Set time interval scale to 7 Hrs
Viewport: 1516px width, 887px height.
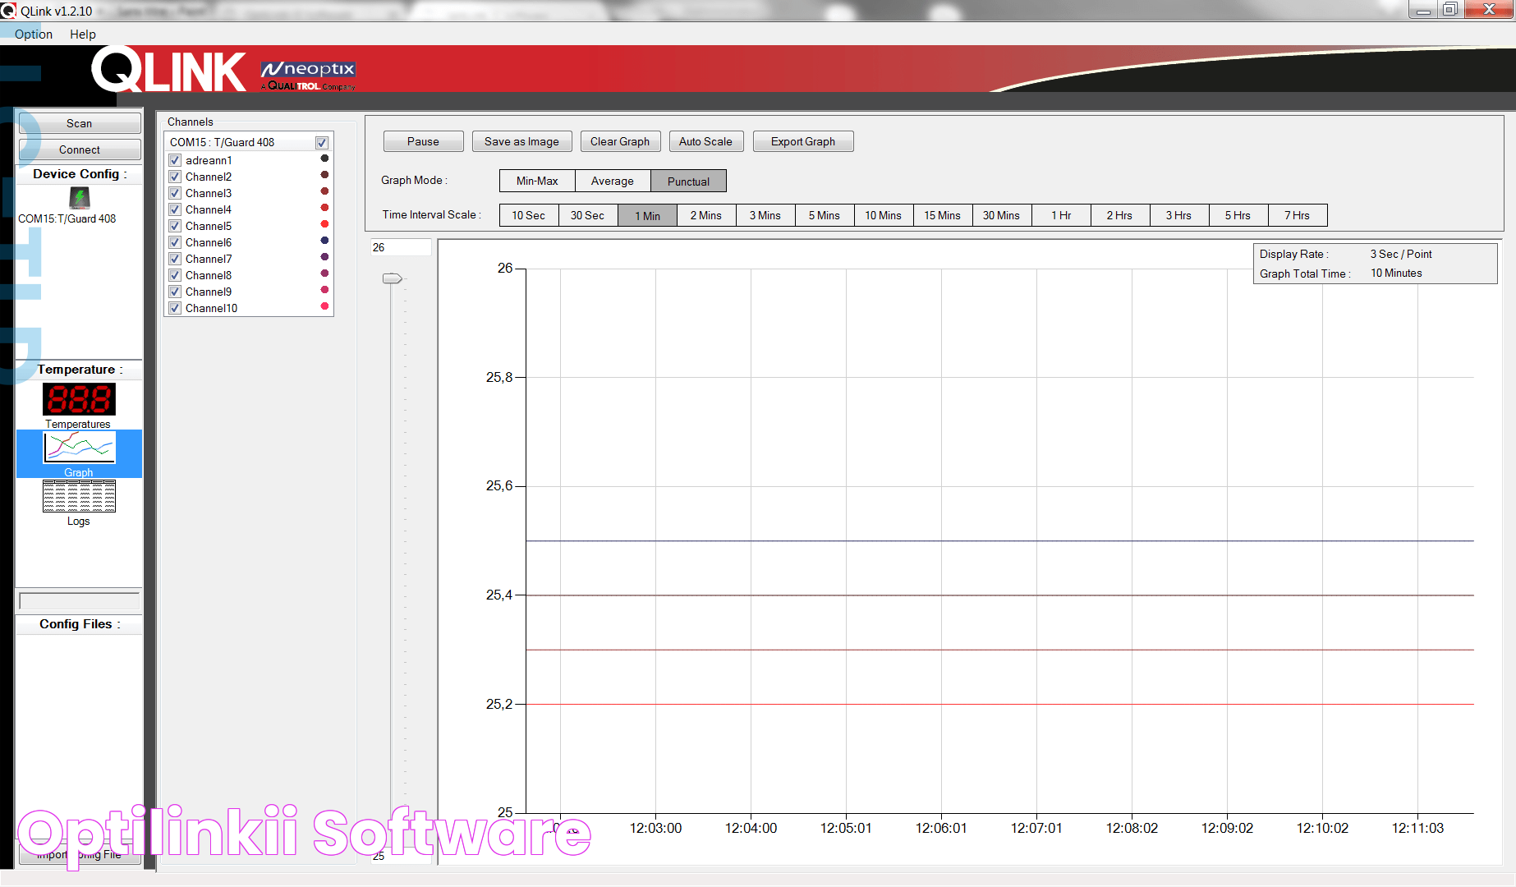(1298, 215)
